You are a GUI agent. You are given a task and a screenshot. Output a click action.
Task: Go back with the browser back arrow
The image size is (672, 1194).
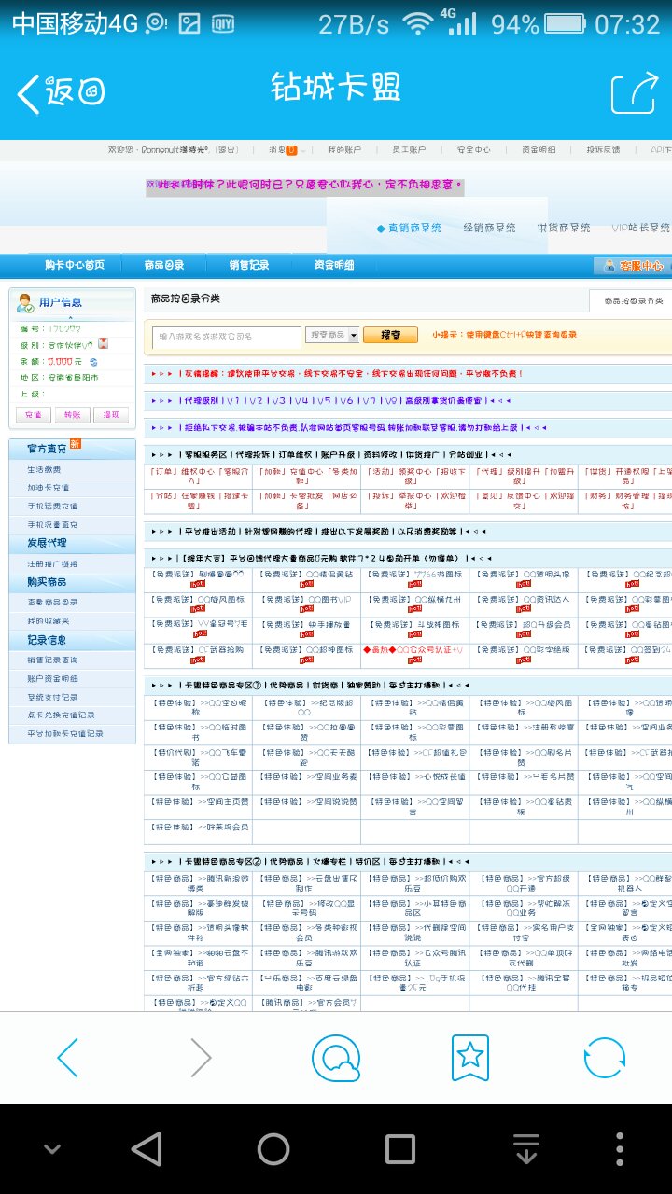coord(67,1057)
